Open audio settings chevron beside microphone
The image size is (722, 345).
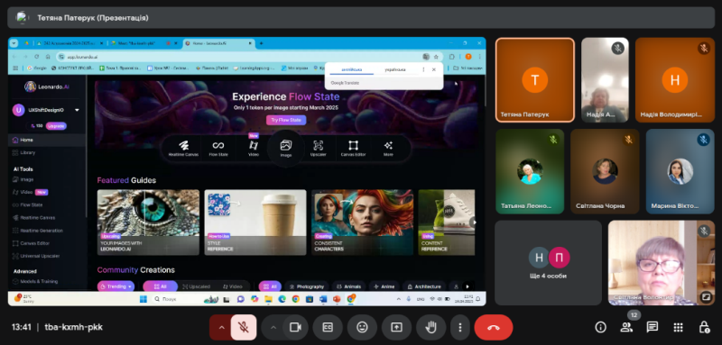pos(221,327)
